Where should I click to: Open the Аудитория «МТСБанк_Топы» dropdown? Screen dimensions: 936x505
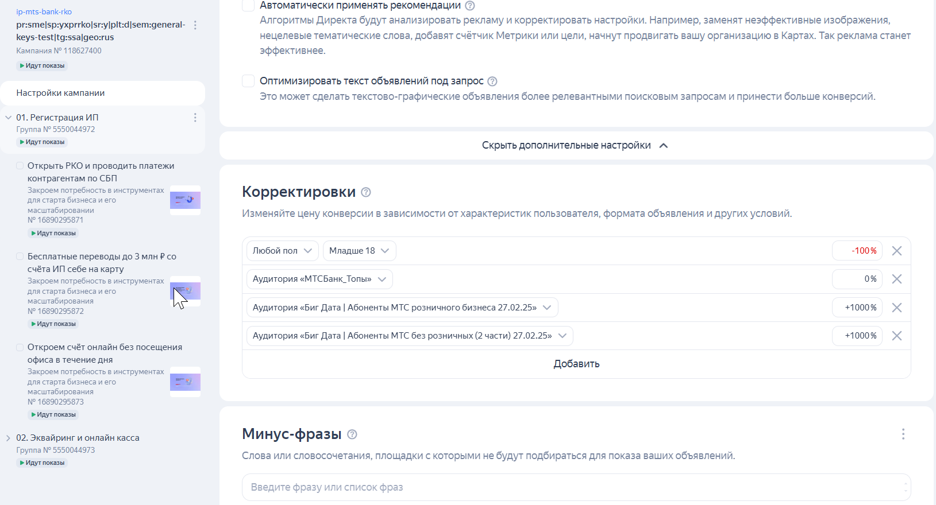tap(319, 279)
